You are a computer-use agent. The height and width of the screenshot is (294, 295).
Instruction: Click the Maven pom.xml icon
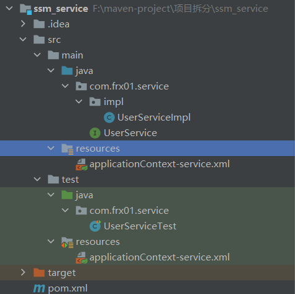coord(39,288)
